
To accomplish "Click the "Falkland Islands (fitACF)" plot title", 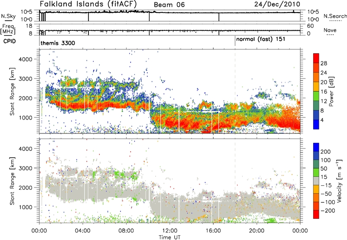I will point(88,4).
